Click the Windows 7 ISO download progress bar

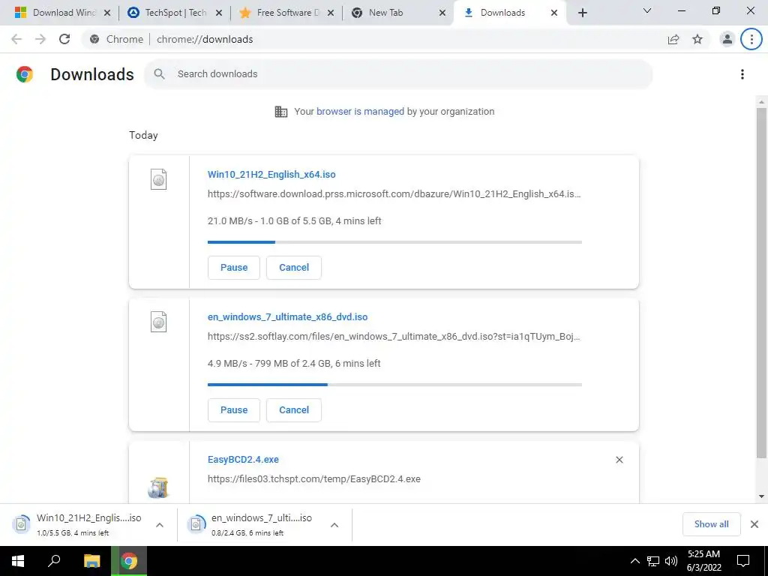pos(394,385)
